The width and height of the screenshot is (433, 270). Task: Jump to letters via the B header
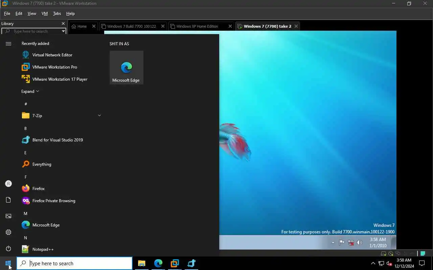(25, 128)
